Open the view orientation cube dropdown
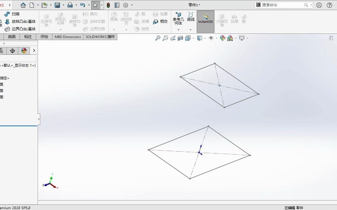This screenshot has width=337, height=210. pyautogui.click(x=193, y=38)
